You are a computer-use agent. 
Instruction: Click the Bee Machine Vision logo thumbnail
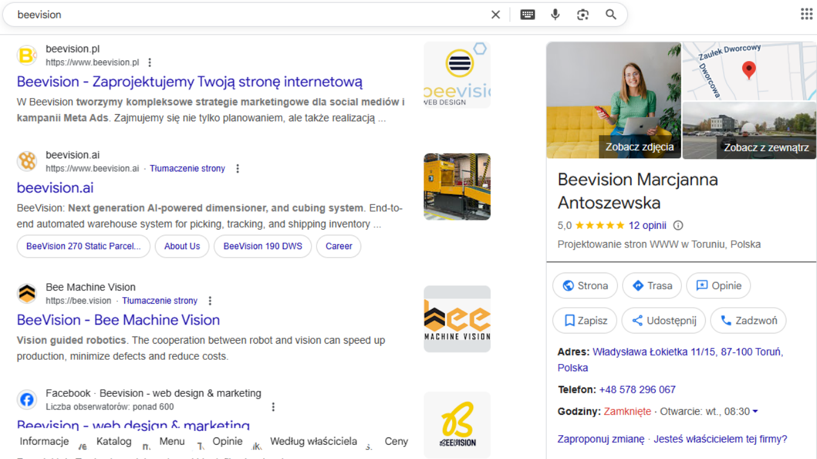click(457, 319)
